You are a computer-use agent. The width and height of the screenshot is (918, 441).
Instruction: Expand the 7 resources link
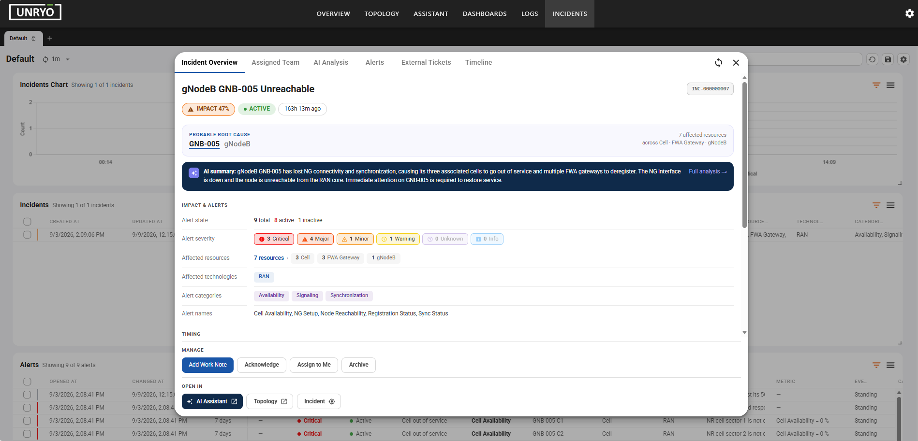(269, 258)
